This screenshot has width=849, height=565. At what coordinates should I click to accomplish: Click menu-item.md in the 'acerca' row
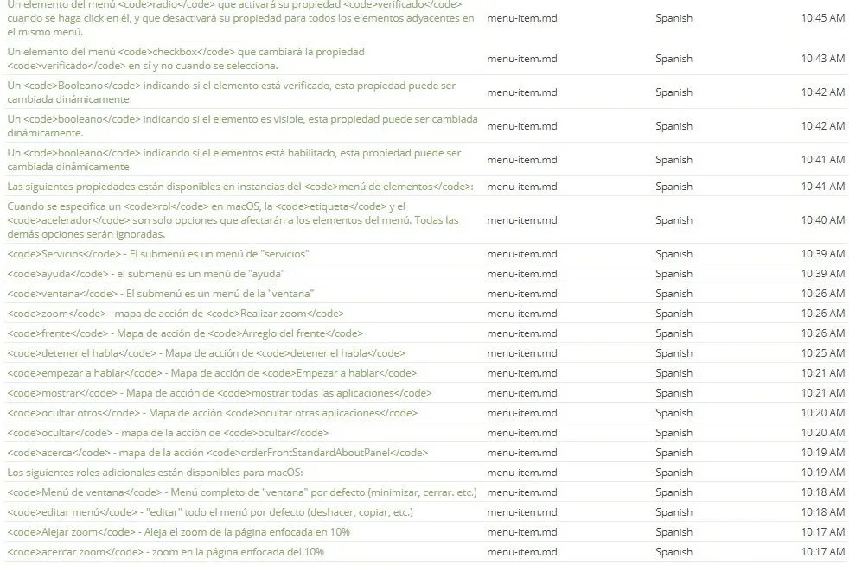click(x=522, y=453)
